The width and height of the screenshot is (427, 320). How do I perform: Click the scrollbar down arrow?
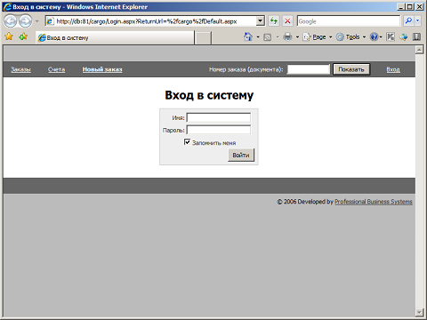click(419, 312)
